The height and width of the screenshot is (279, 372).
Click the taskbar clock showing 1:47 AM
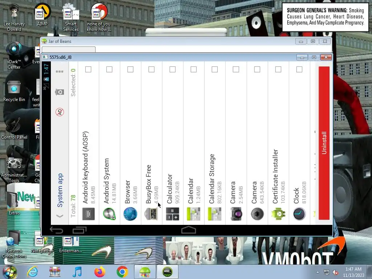click(x=353, y=272)
